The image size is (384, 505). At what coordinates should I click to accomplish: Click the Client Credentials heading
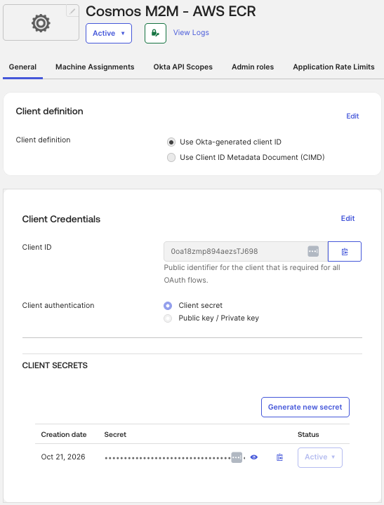tap(61, 219)
